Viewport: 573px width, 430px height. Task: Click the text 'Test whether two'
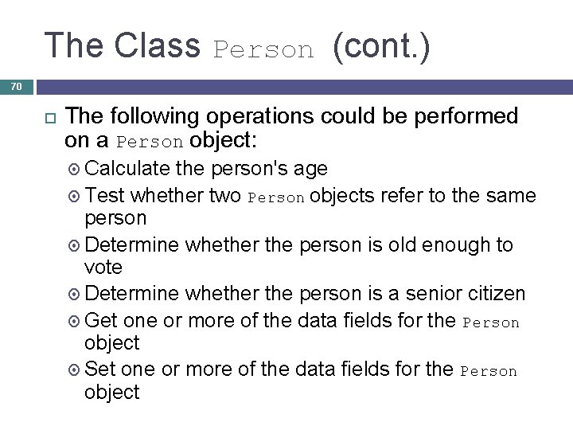coord(163,195)
